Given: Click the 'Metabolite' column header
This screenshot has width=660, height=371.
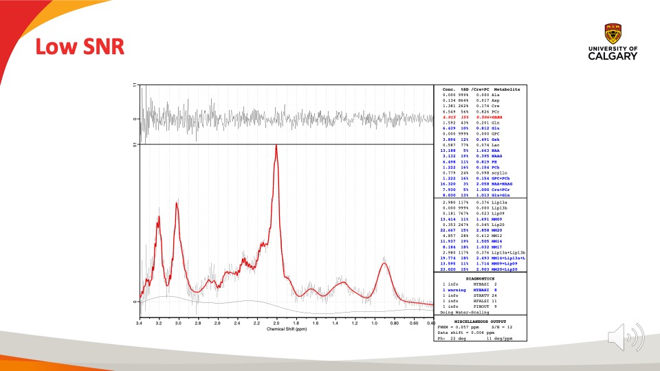Looking at the screenshot, I should 507,89.
